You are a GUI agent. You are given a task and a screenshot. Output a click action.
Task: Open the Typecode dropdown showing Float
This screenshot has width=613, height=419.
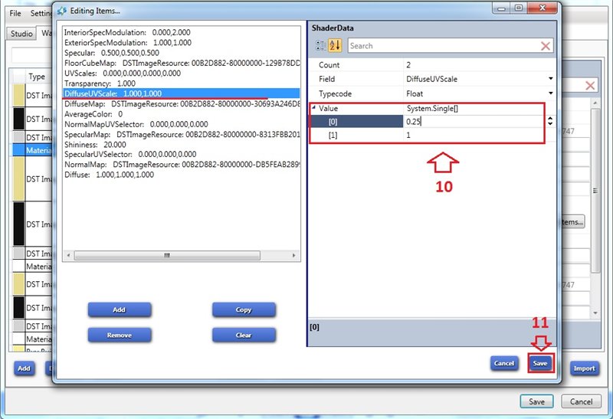pyautogui.click(x=550, y=93)
